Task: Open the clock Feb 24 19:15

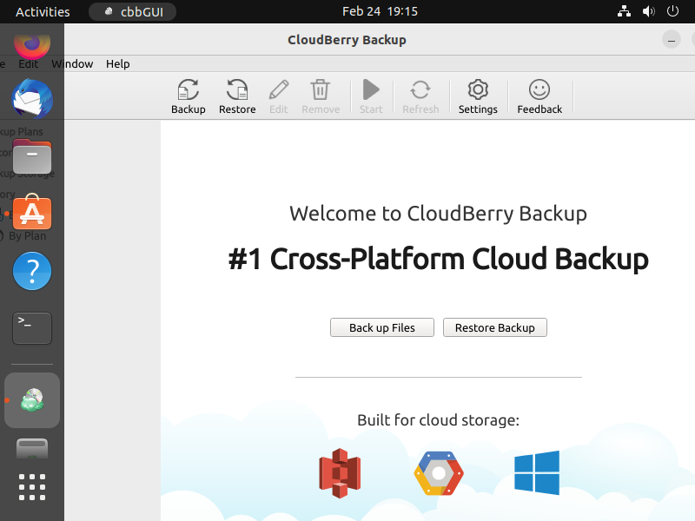Action: click(x=380, y=11)
